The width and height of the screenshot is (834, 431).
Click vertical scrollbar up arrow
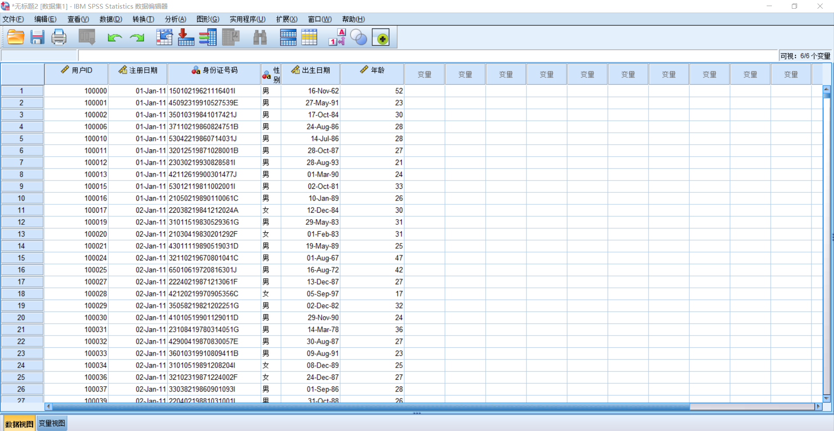[x=827, y=89]
